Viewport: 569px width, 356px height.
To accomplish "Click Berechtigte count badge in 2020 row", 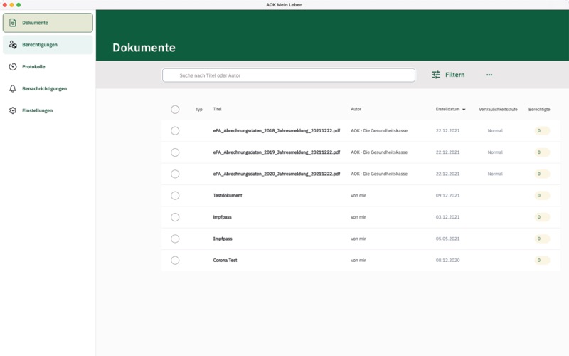I will (x=542, y=174).
